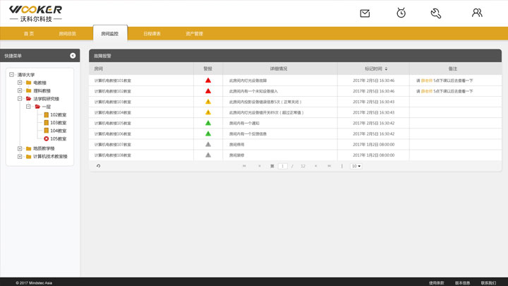
Task: Click the 薛老师 link in first row
Action: 427,81
